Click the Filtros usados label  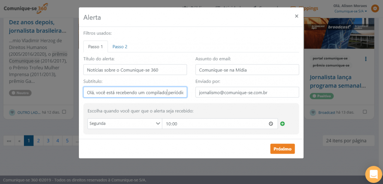(x=98, y=33)
